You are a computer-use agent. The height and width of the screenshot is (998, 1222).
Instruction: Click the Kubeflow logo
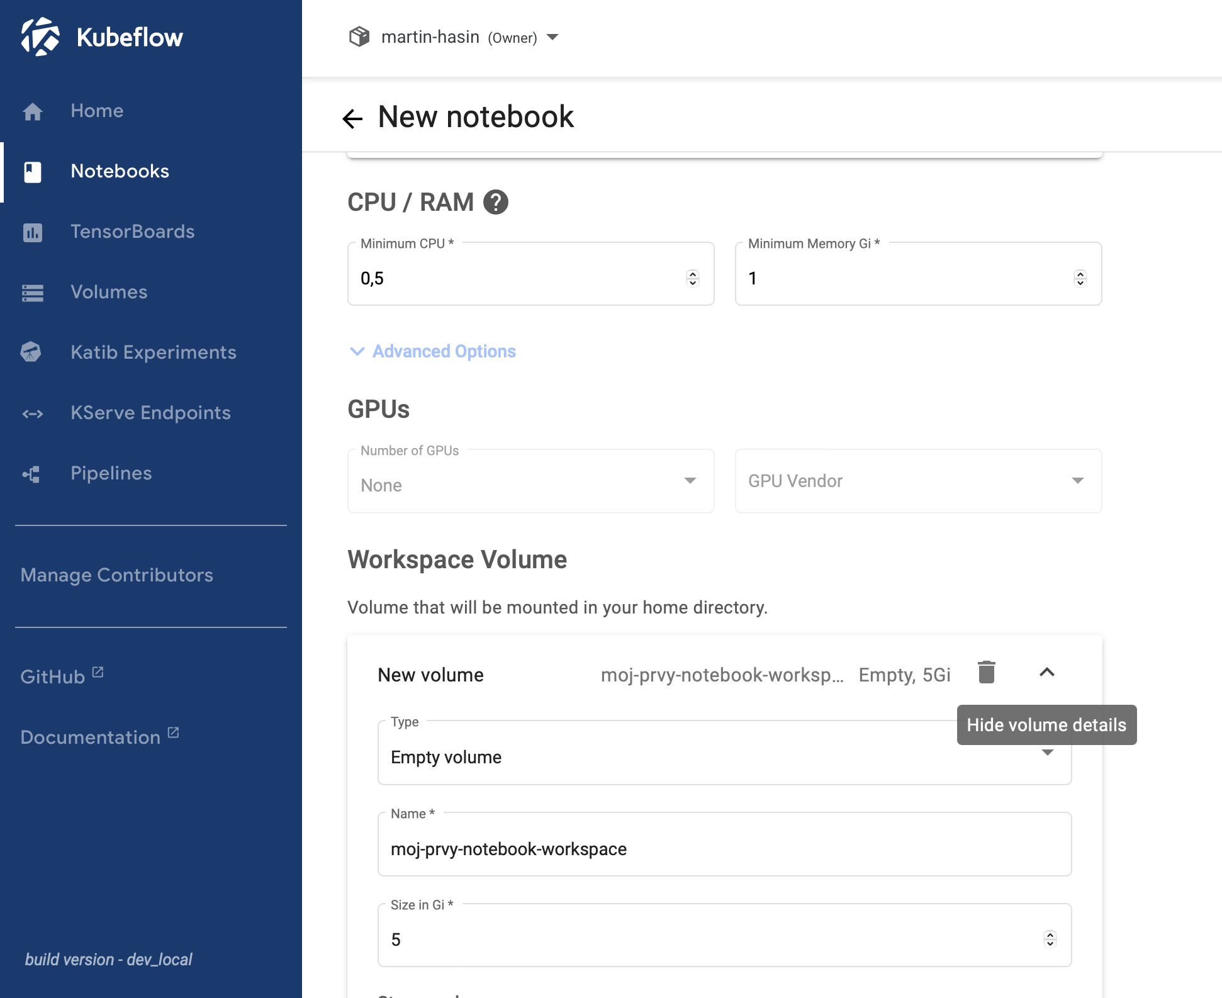click(x=40, y=37)
